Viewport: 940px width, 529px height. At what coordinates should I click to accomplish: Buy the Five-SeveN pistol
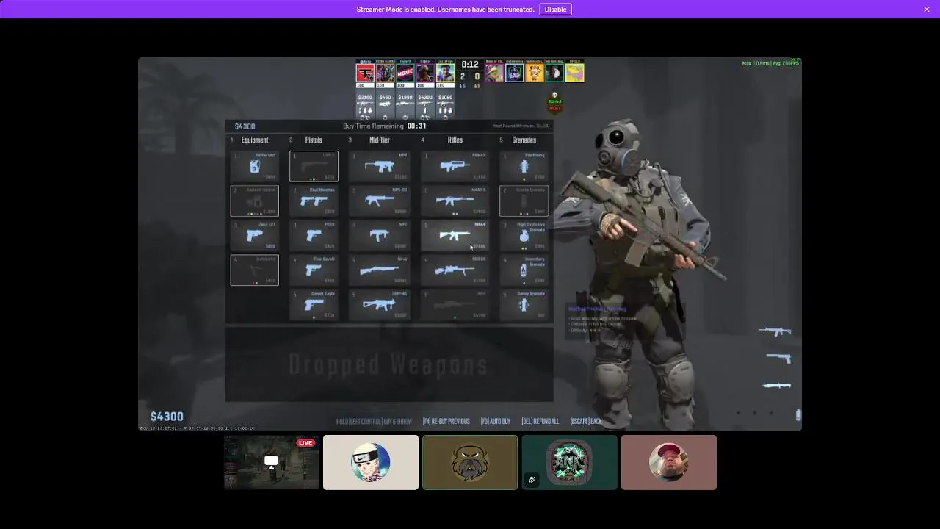314,270
